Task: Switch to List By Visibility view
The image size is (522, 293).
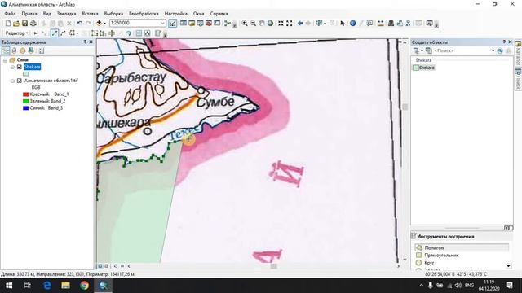Action: click(22, 50)
